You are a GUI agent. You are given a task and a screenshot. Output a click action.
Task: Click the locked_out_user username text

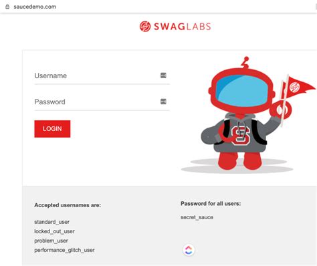54,231
